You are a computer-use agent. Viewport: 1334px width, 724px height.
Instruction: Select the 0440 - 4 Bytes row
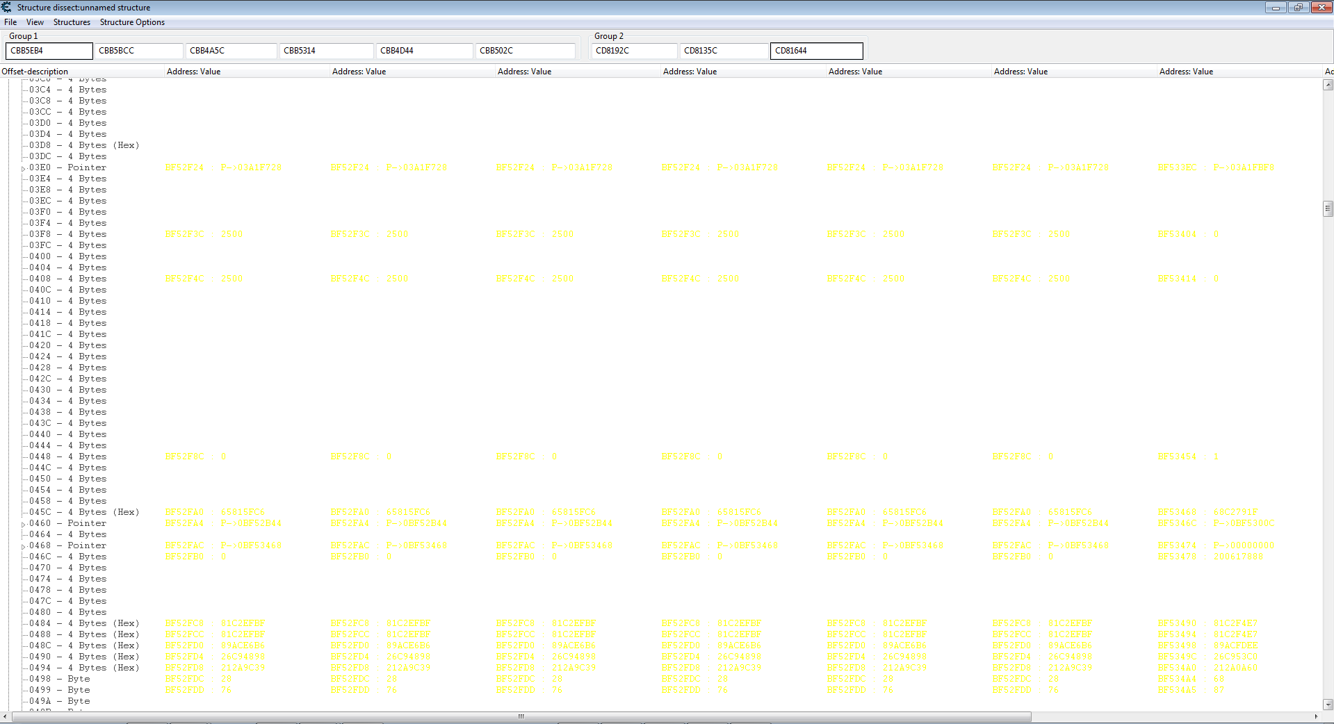(x=68, y=434)
